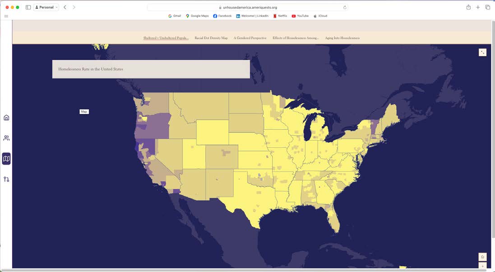The height and width of the screenshot is (272, 495).
Task: Open the Personal profile dropdown
Action: (46, 7)
